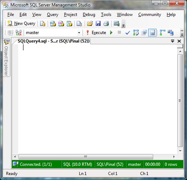Viewport: 187px width, 180px height.
Task: Click the '0 rows' status text
Action: coord(171,164)
